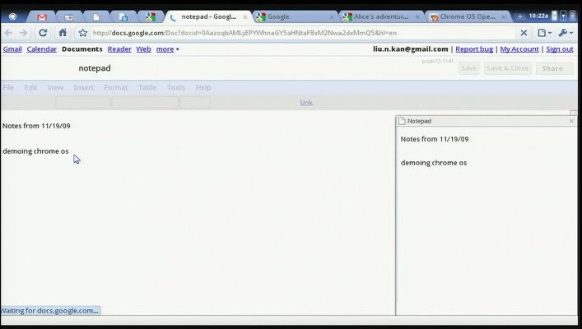Go to the Home page

tap(63, 33)
